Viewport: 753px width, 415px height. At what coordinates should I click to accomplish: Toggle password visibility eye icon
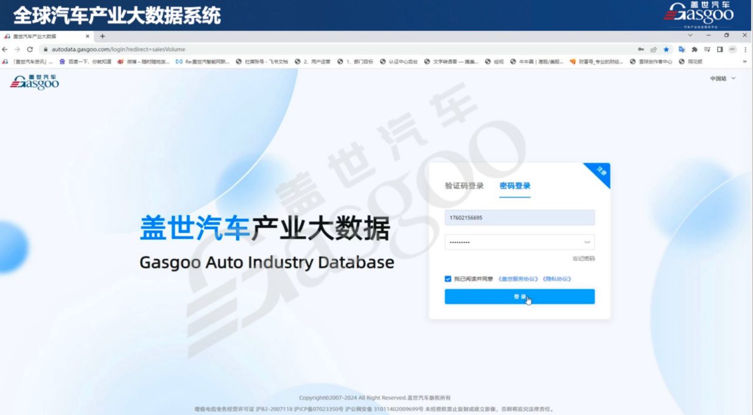point(587,242)
